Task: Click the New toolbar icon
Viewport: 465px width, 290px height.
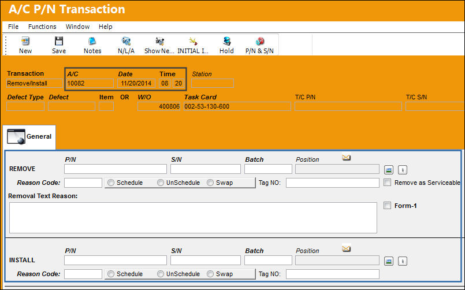Action: [25, 41]
